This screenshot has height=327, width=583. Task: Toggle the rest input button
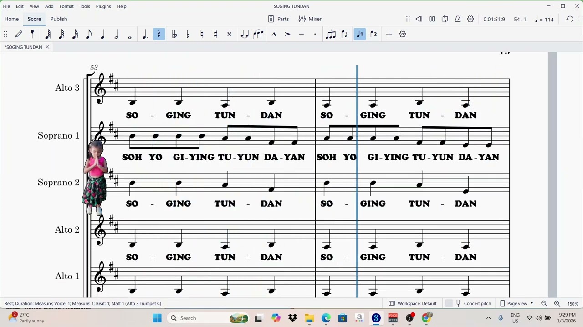(x=159, y=34)
